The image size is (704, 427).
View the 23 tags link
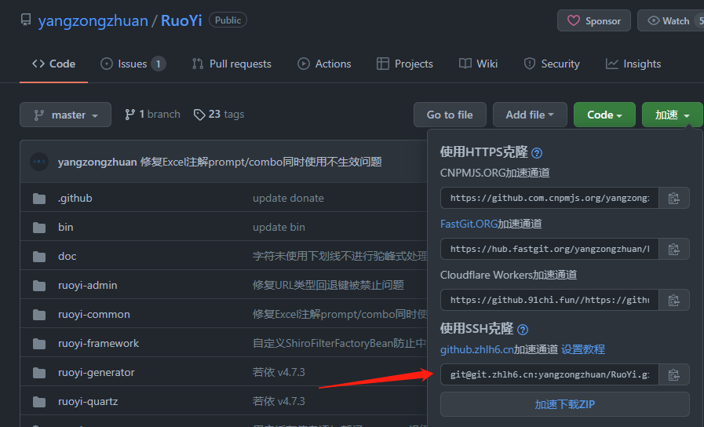pos(219,115)
